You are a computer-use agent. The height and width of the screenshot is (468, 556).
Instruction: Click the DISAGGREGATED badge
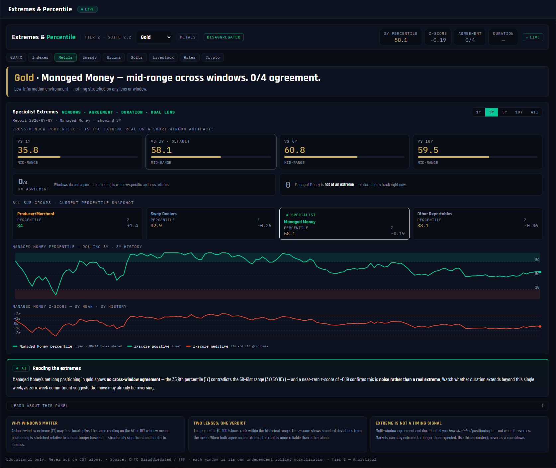pos(224,37)
